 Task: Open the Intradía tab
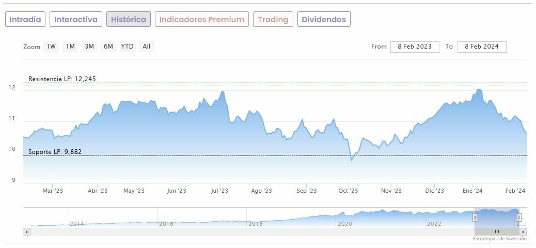[25, 20]
